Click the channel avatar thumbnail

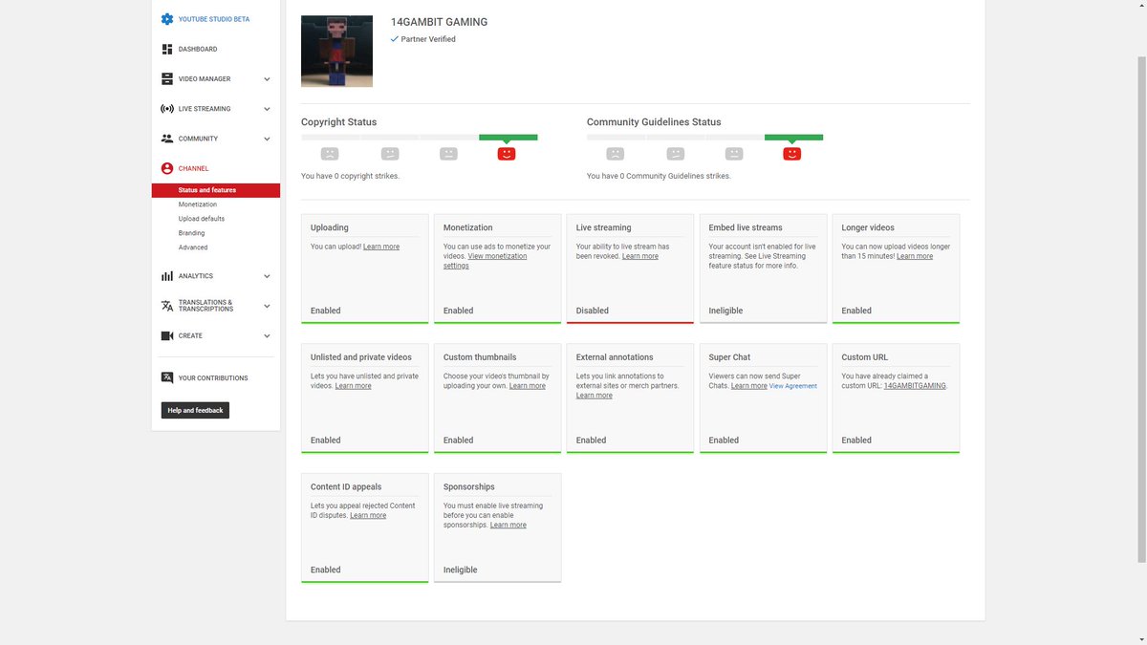(x=336, y=52)
